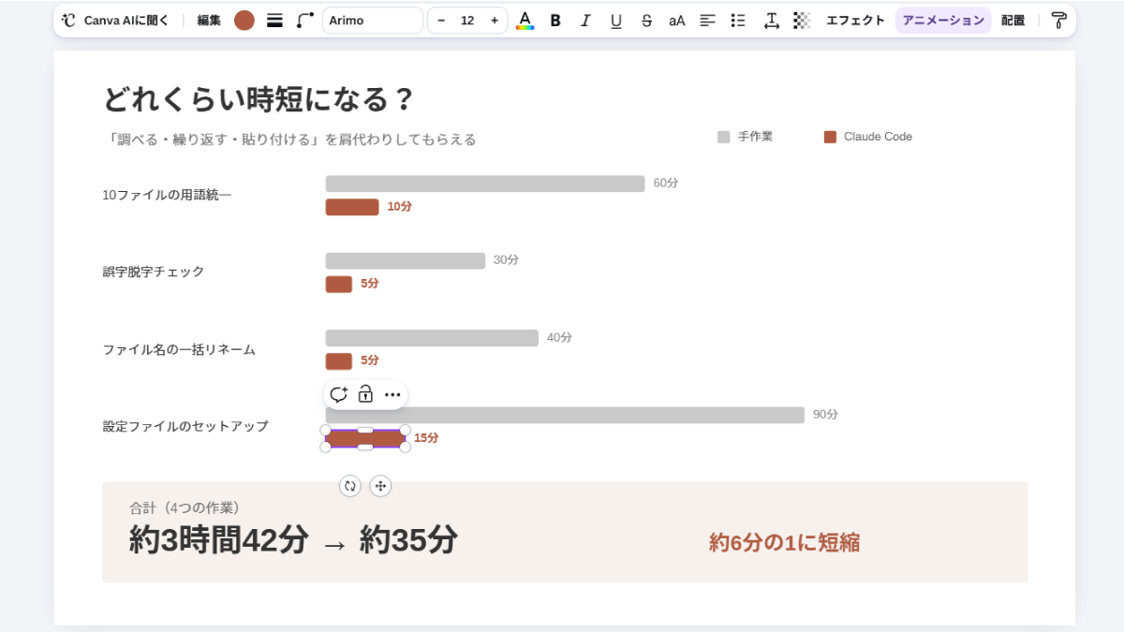
Task: Lock the selected element
Action: click(365, 394)
